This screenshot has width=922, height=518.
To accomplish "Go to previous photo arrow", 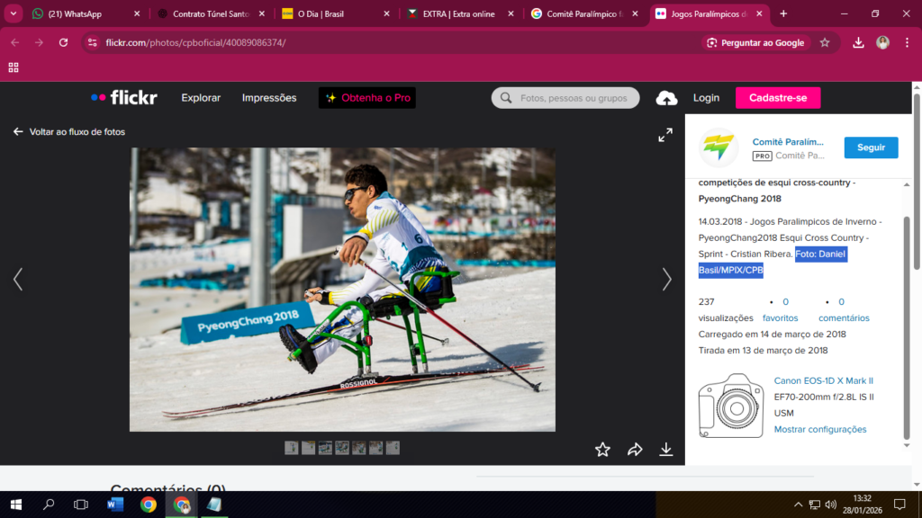I will point(18,279).
